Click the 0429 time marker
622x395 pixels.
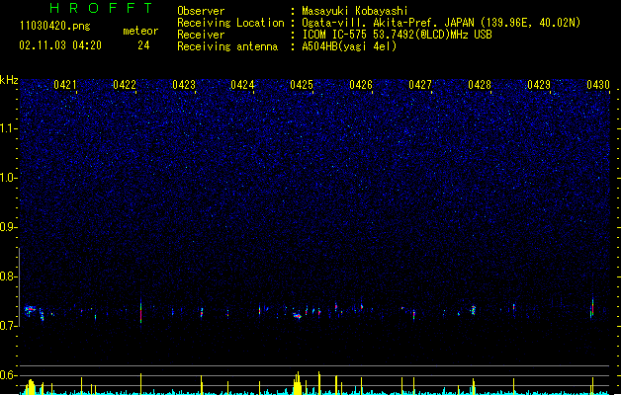pyautogui.click(x=539, y=85)
